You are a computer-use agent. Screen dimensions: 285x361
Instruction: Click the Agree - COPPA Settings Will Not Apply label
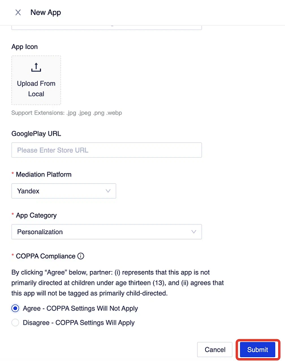tap(80, 309)
